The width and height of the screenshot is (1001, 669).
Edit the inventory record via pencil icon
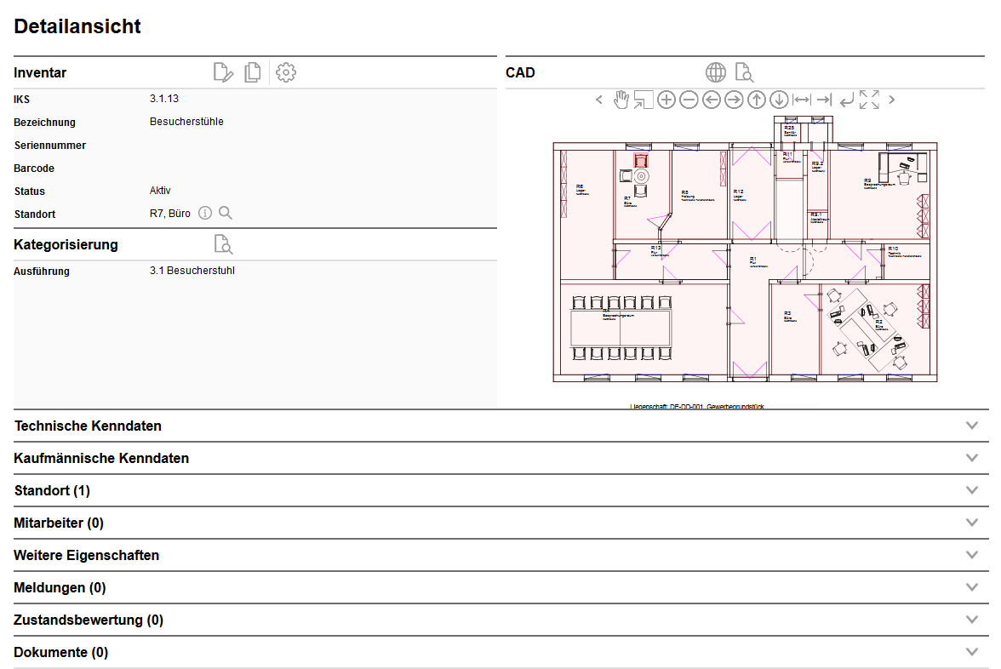pyautogui.click(x=222, y=72)
